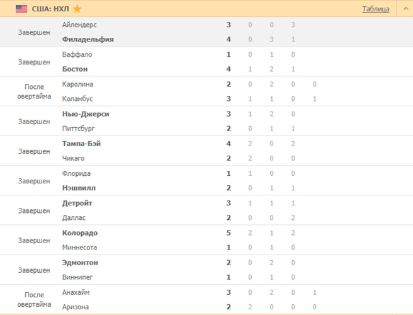The height and width of the screenshot is (315, 413).
Task: Click the Детройт team name
Action: (x=77, y=203)
